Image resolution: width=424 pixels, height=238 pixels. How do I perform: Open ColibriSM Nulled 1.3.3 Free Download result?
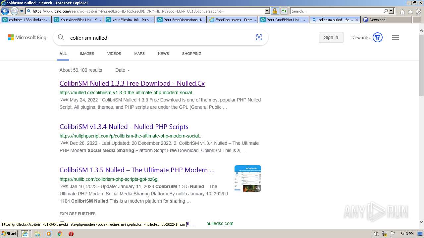click(x=132, y=83)
